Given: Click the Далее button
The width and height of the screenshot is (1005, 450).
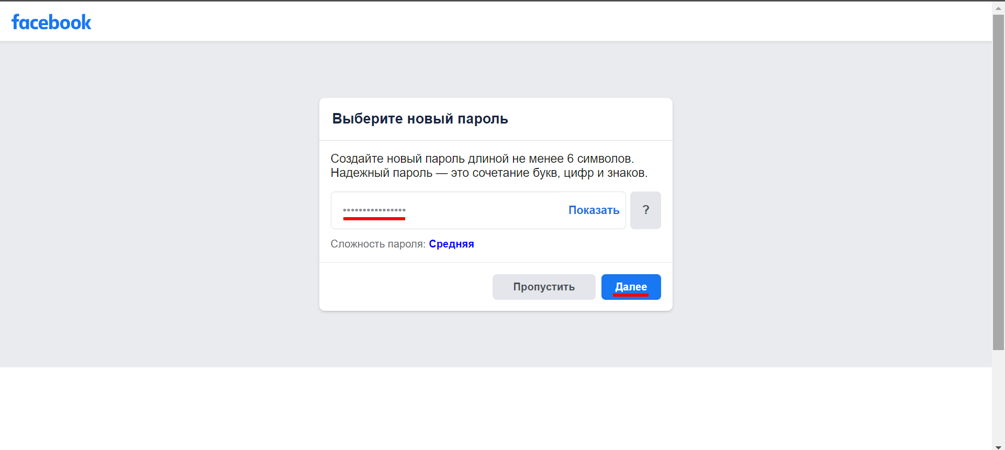Looking at the screenshot, I should coord(631,287).
